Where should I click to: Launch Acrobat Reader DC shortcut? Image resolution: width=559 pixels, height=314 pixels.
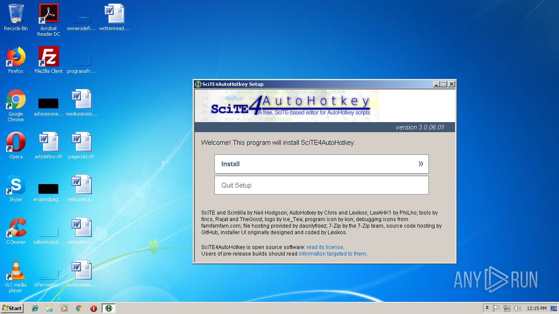[x=48, y=20]
